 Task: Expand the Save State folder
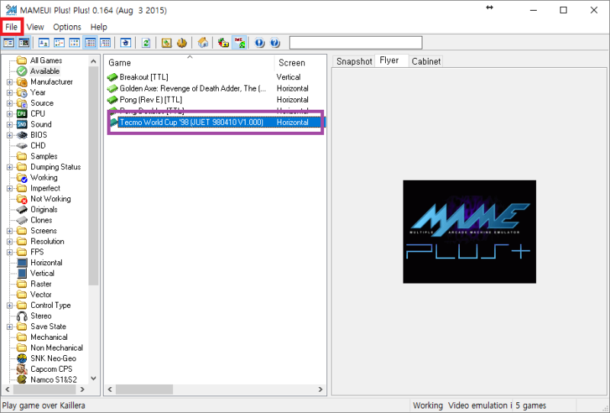click(x=10, y=327)
